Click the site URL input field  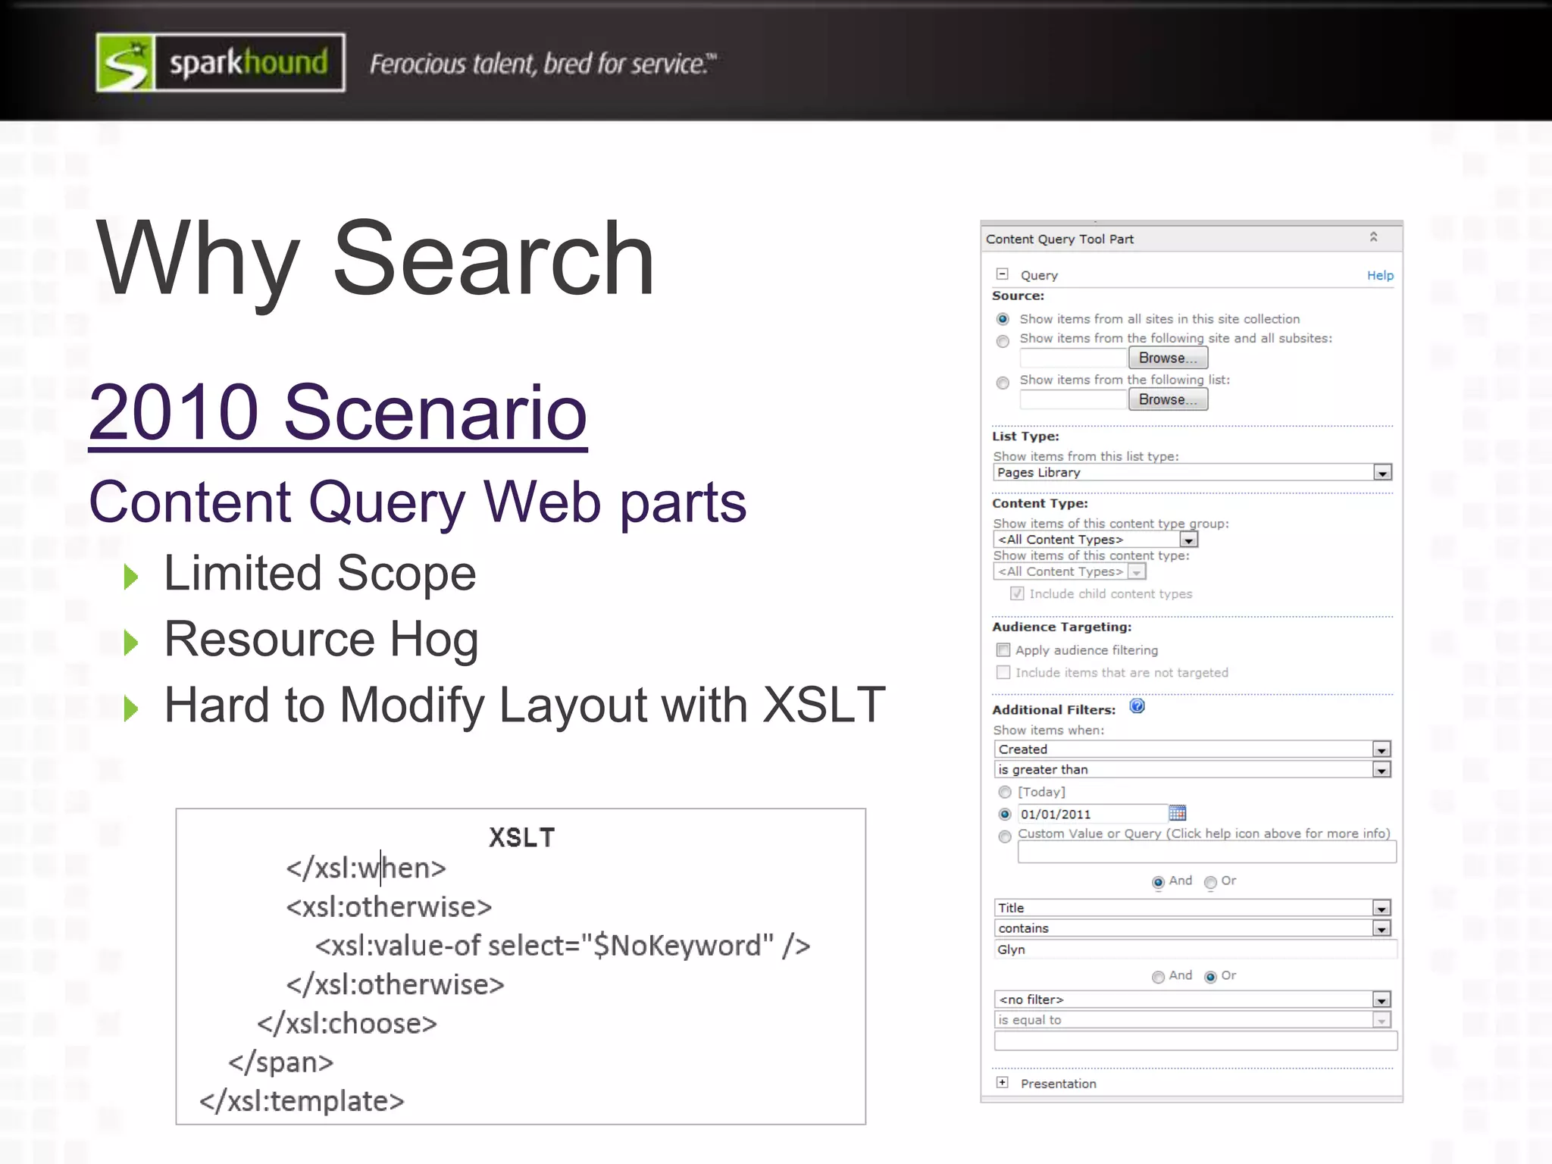(1073, 358)
